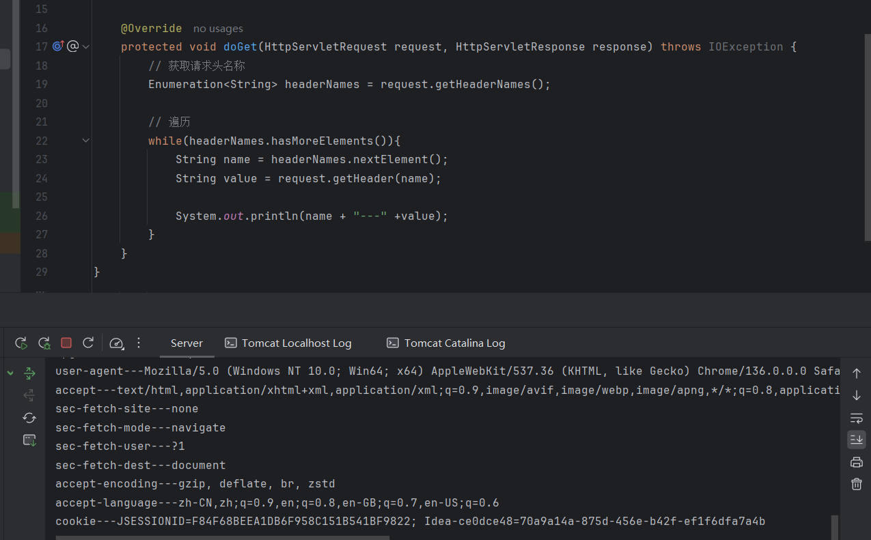Screen dimensions: 871x540
Task: Collapse the deployment node in console tree
Action: (x=10, y=372)
